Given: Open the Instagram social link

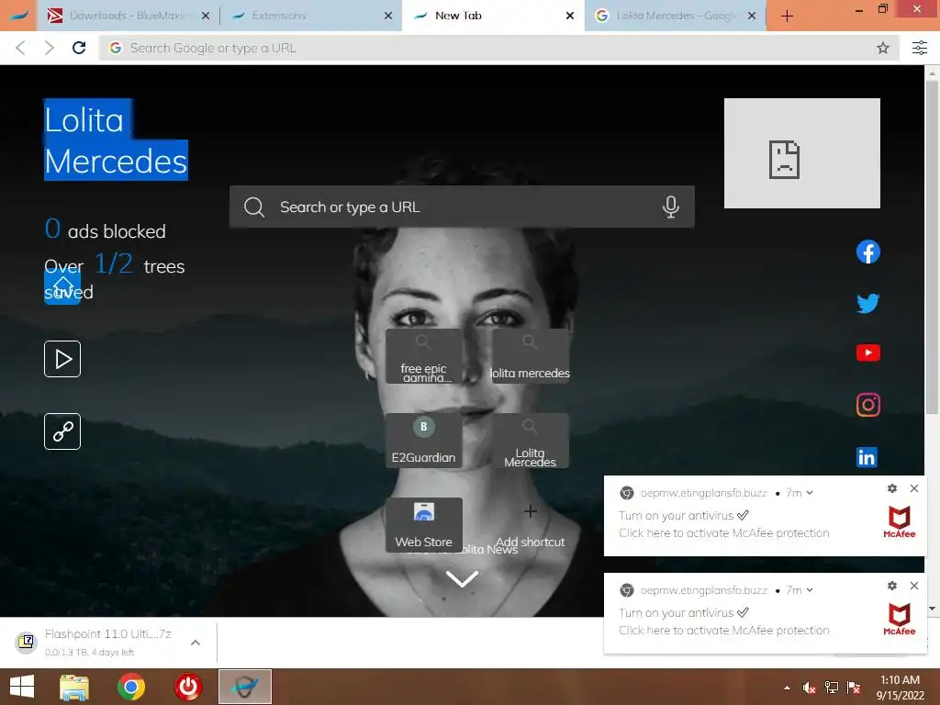Looking at the screenshot, I should click(x=868, y=405).
